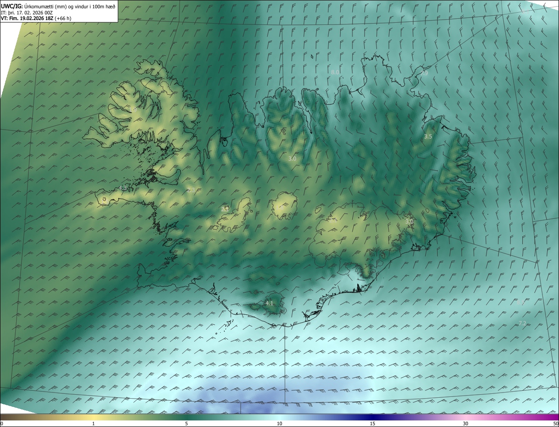This screenshot has height=427, width=559.
Task: Click the 8.0 precipitation value label
Action: click(335, 72)
